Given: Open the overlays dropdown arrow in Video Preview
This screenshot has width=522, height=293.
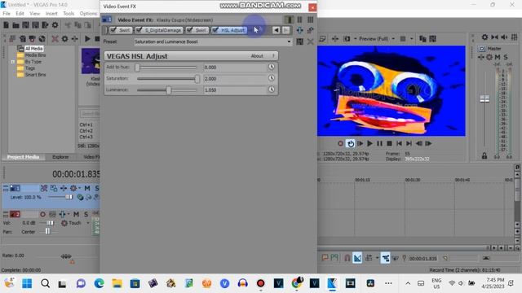Looking at the screenshot, I should pos(411,39).
